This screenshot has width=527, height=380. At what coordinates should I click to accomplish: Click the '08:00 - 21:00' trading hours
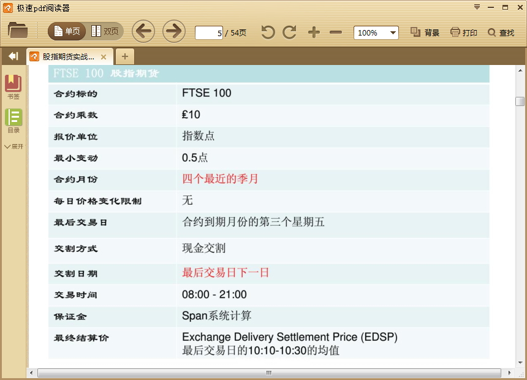point(214,295)
